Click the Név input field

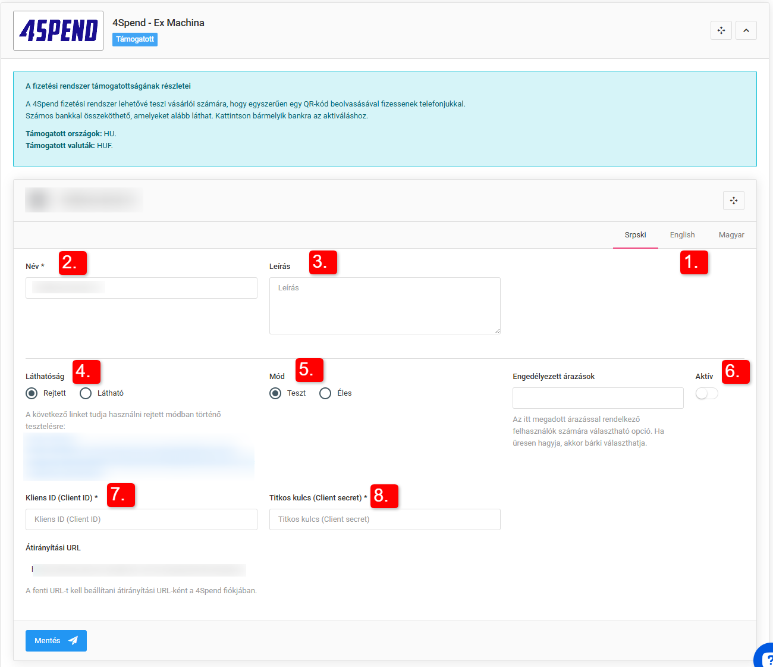(141, 288)
